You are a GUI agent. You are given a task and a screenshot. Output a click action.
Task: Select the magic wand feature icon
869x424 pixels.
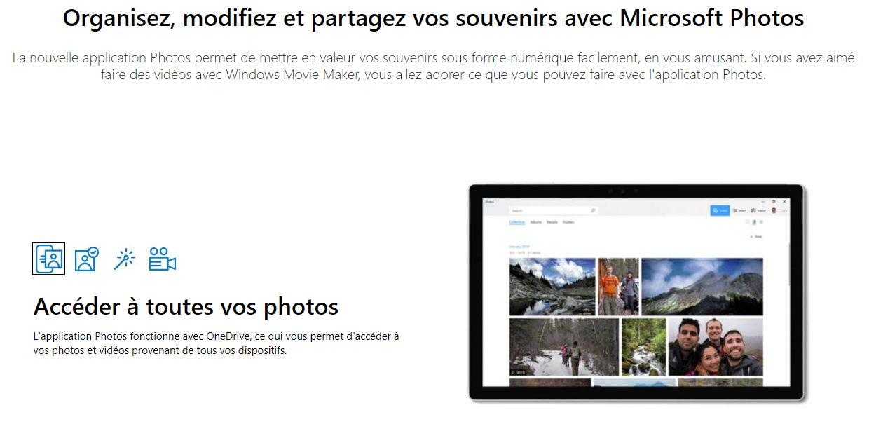pos(125,259)
